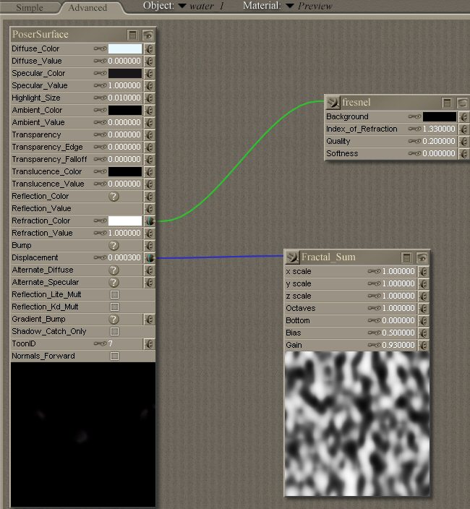Click the animation key icon for fresnel Softness
This screenshot has height=509, width=470.
[414, 153]
